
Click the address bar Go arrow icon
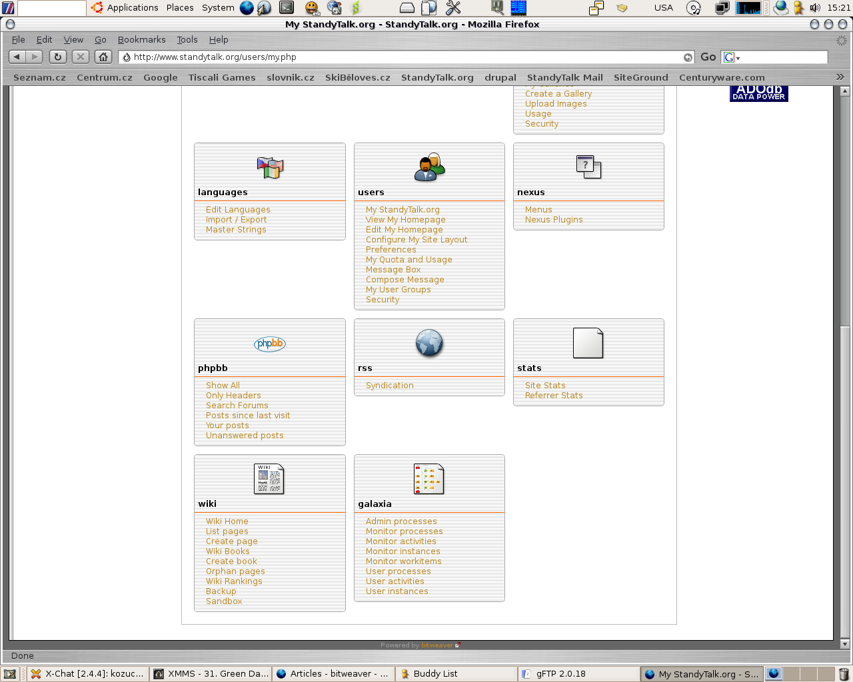click(688, 57)
